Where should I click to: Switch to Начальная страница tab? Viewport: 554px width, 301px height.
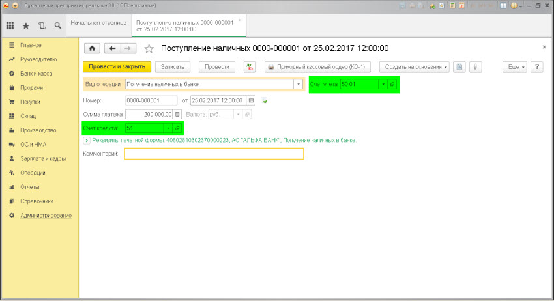point(98,22)
